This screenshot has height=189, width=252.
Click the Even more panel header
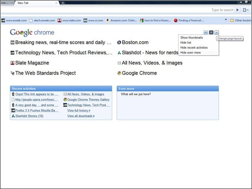point(168,89)
